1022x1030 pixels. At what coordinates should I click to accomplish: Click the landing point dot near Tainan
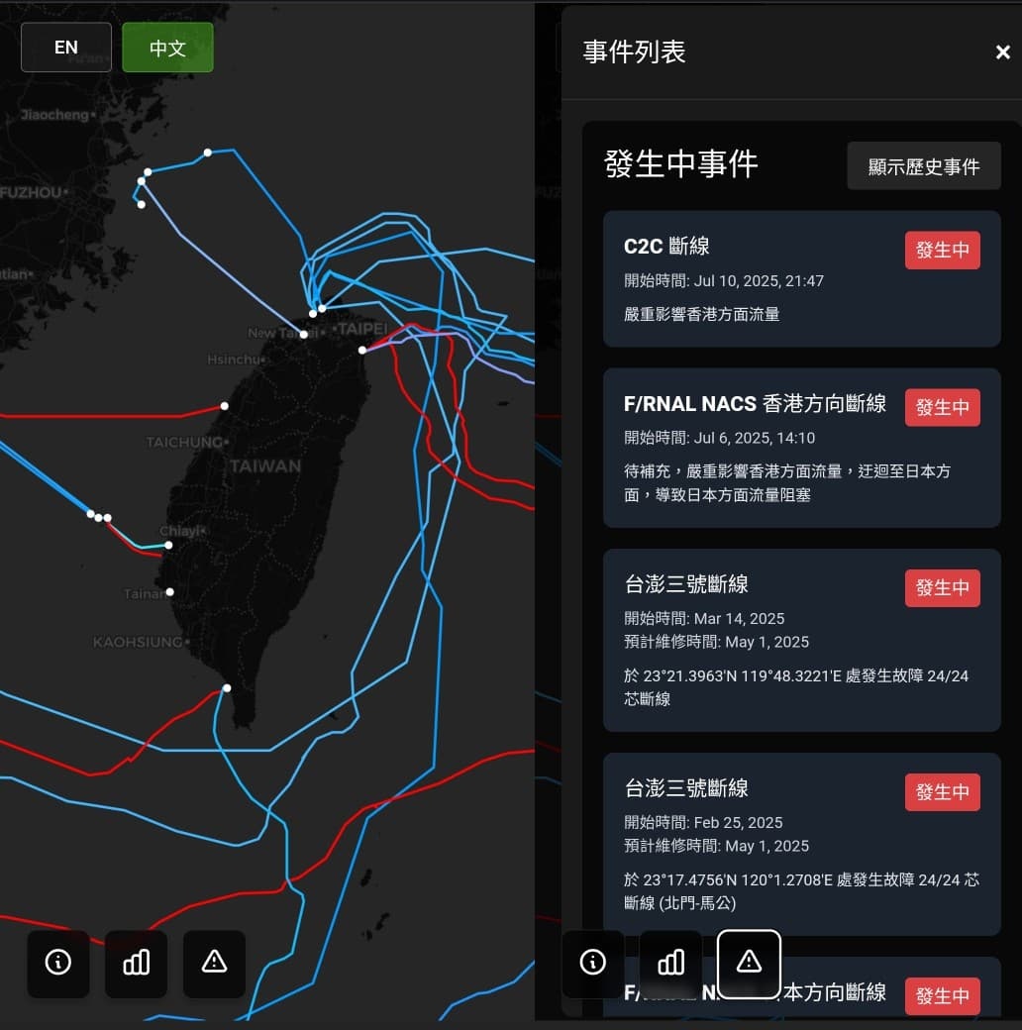170,592
